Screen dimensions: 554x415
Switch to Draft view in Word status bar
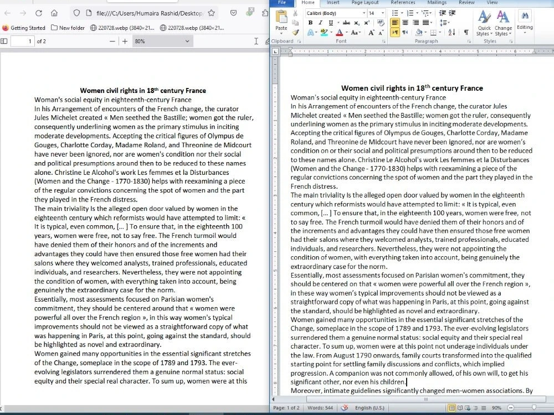pos(483,408)
